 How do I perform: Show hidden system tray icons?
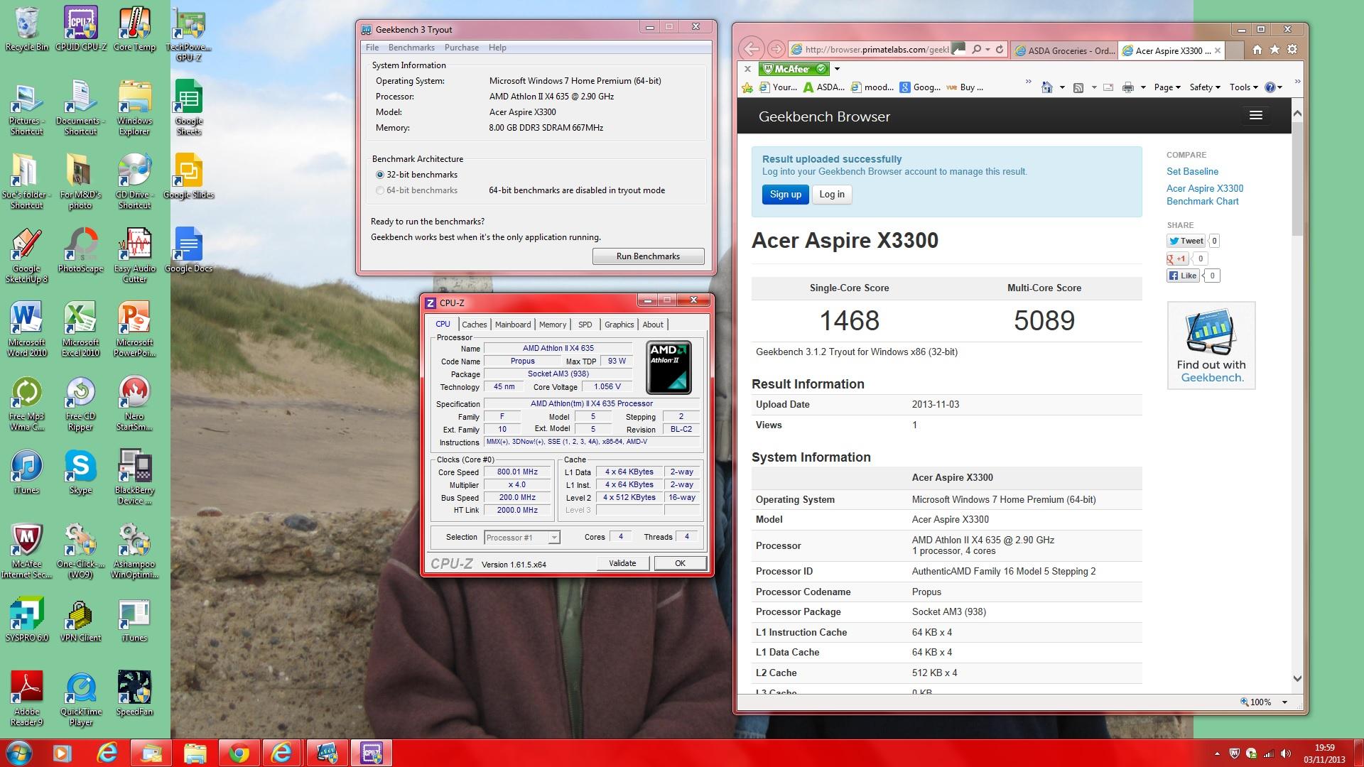tap(1217, 754)
